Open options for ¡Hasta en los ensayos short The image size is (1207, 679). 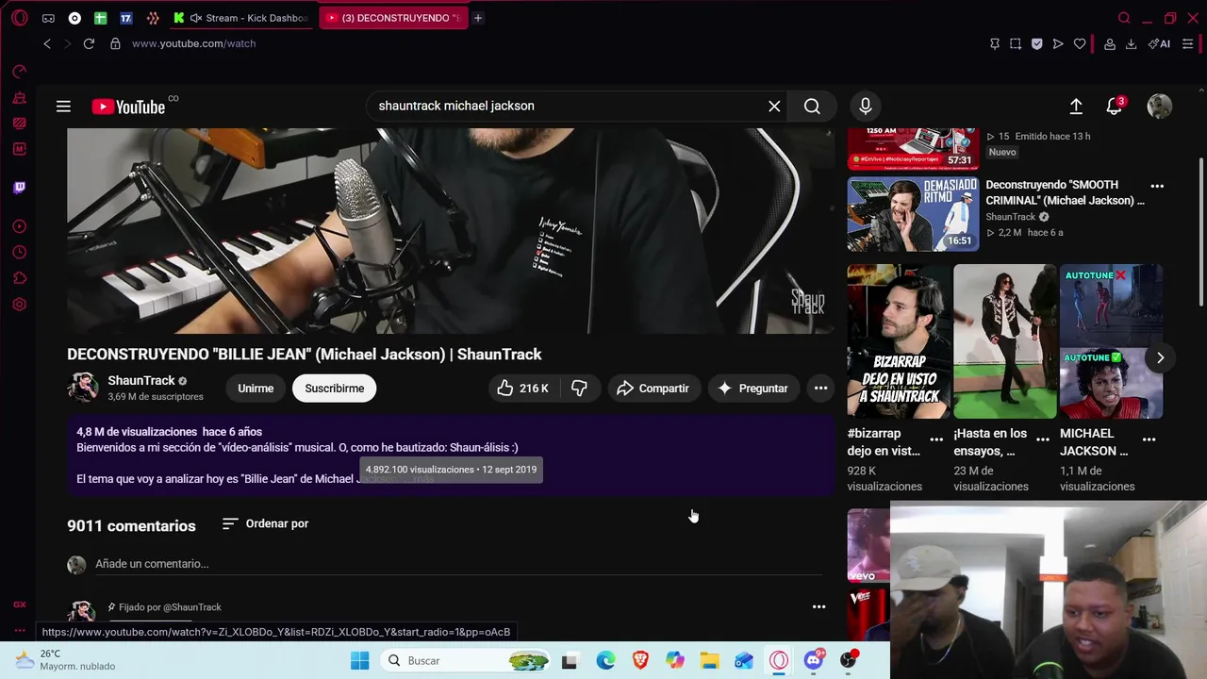[x=1043, y=439]
